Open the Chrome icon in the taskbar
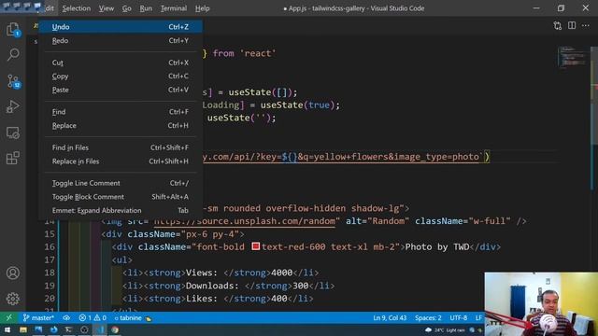The image size is (598, 336). [115, 329]
